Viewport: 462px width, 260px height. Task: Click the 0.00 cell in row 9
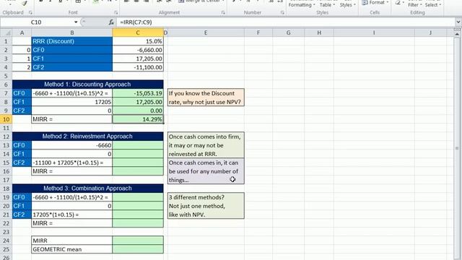click(138, 110)
